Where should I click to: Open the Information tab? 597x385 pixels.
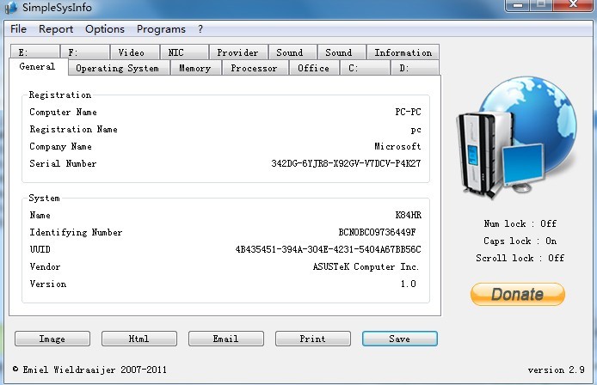[x=403, y=52]
